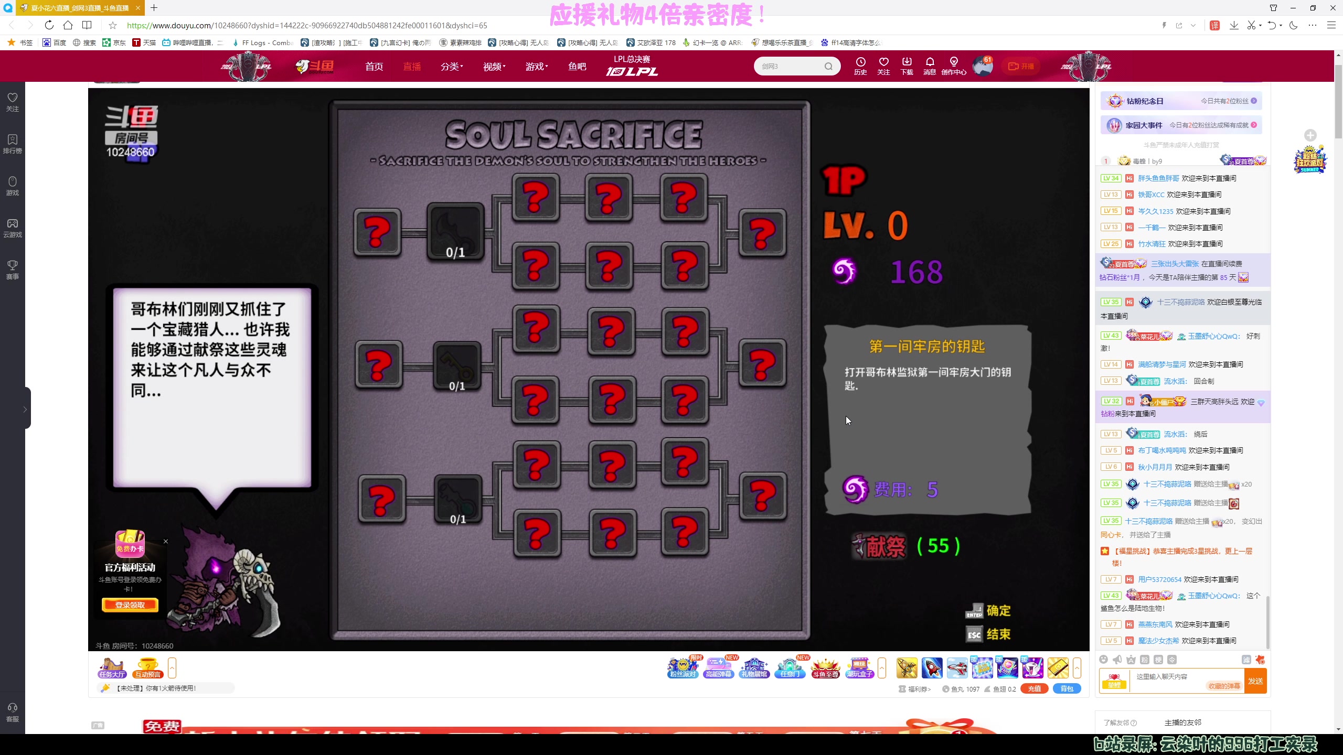The image size is (1343, 755).
Task: Open 互动预言 below the video
Action: (148, 668)
